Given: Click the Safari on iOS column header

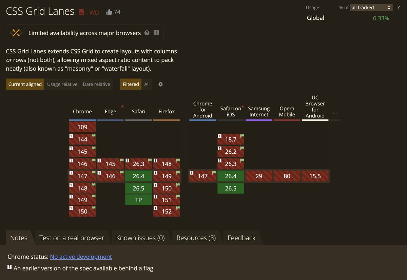Looking at the screenshot, I should [231, 111].
